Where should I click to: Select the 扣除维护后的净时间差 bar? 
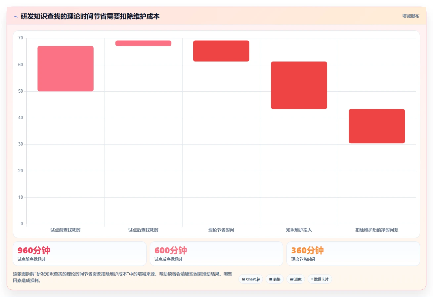[377, 126]
